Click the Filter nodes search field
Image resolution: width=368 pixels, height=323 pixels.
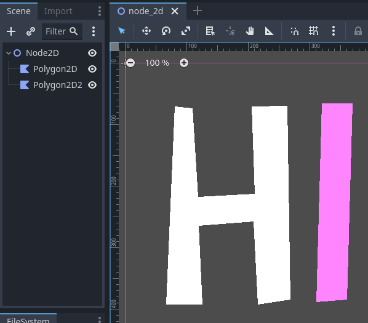[x=62, y=31]
